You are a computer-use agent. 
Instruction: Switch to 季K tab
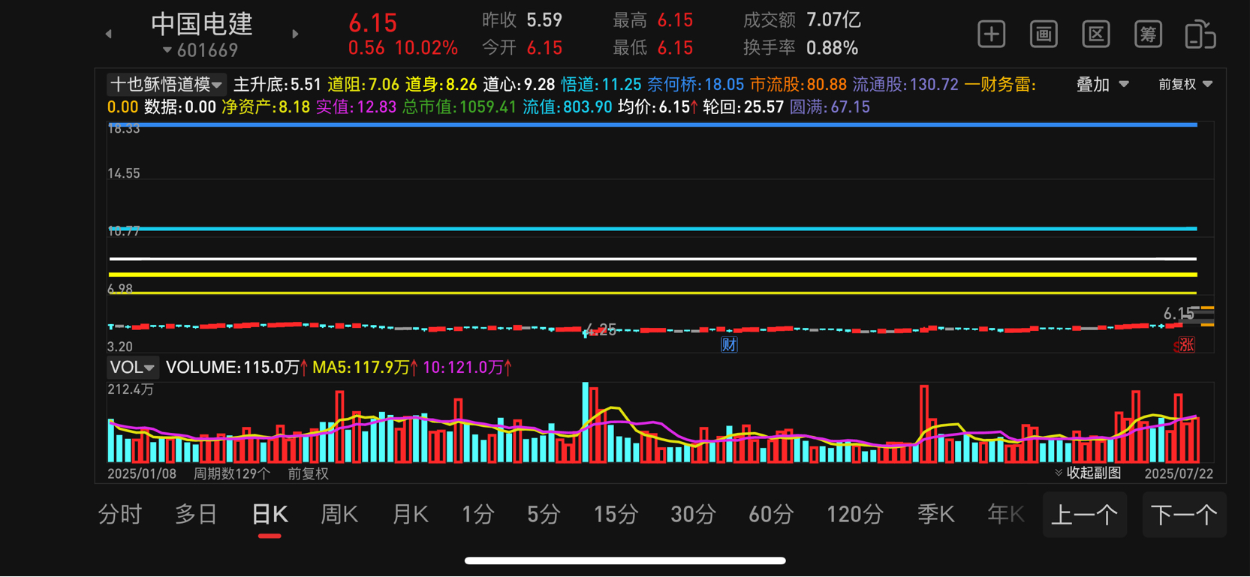(x=936, y=515)
